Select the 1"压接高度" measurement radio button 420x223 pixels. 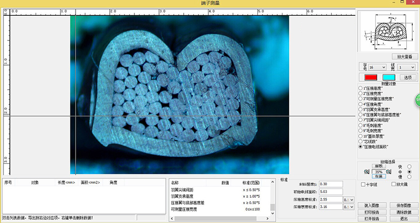coord(360,88)
